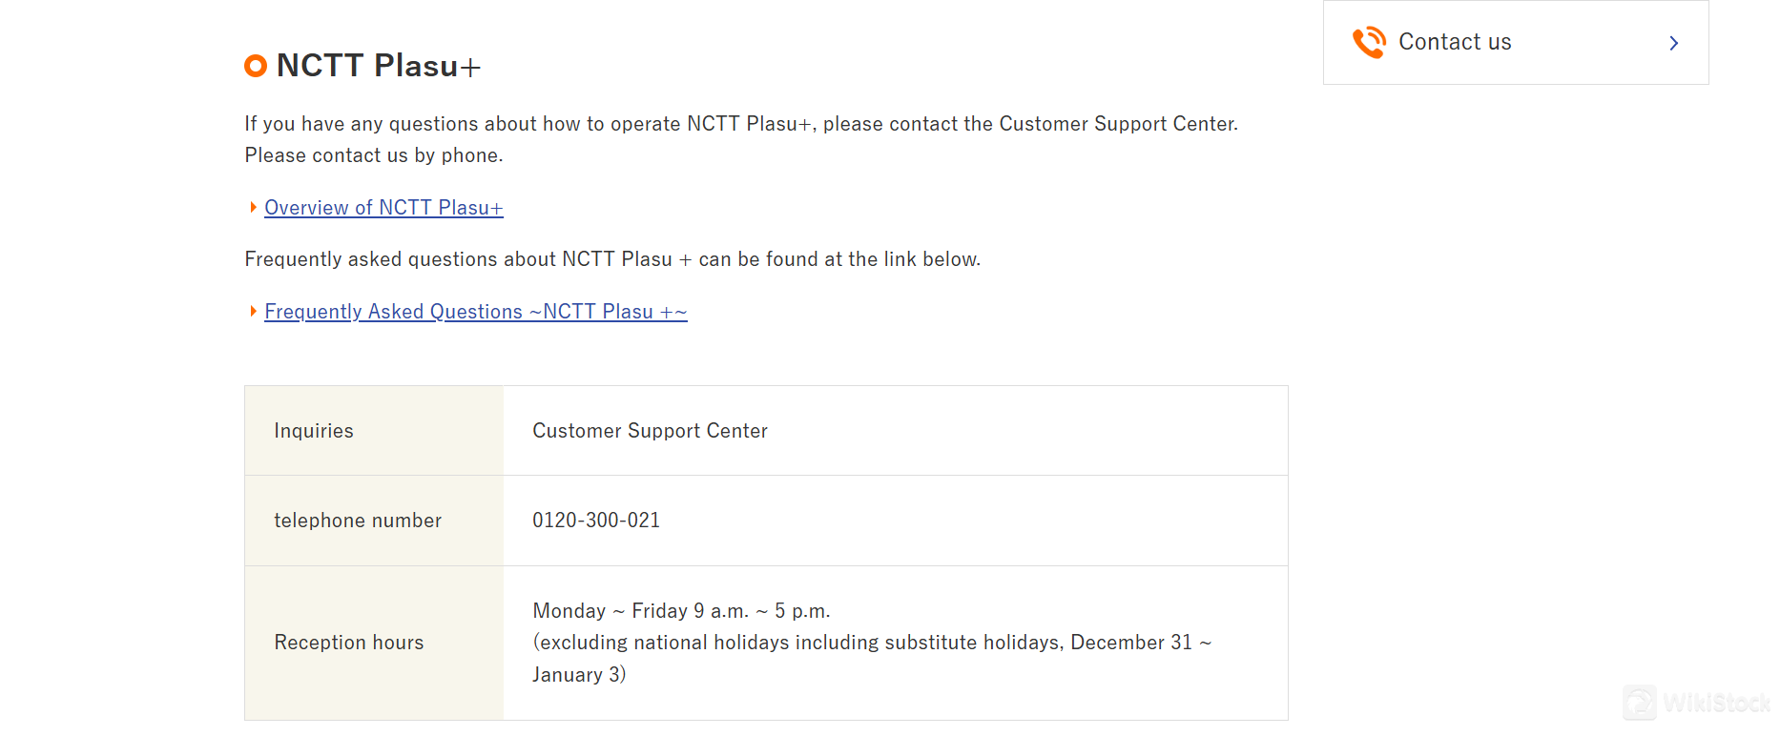
Task: Click the orange phone icon beside Contact us
Action: point(1369,42)
